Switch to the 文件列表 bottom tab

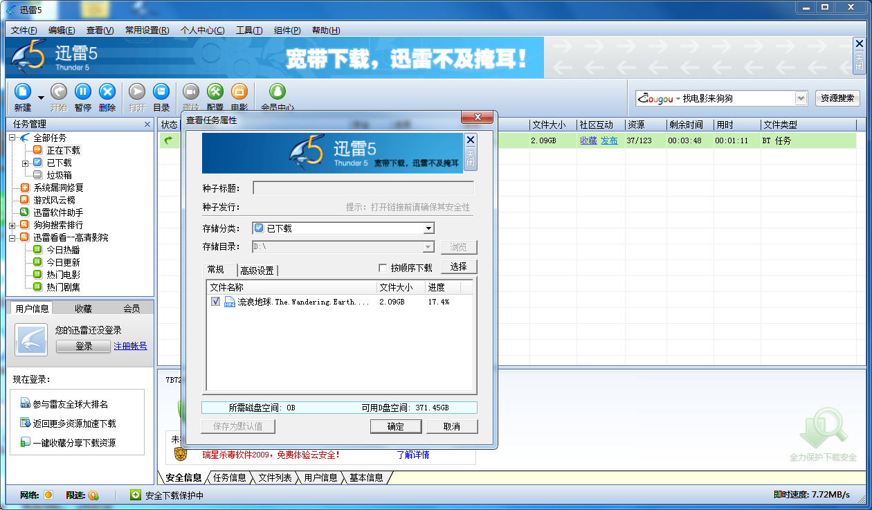tap(275, 477)
